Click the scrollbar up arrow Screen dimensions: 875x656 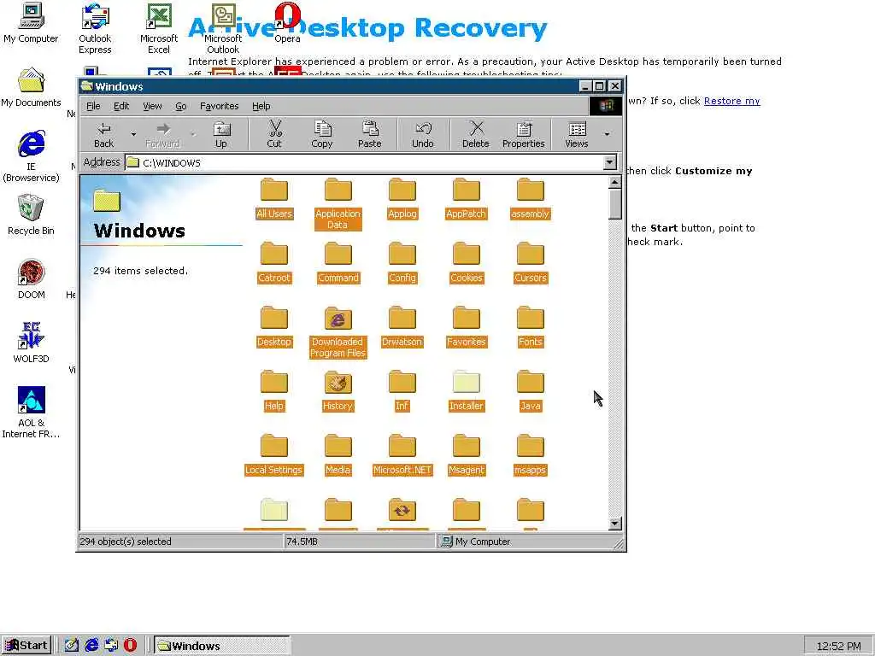click(614, 182)
